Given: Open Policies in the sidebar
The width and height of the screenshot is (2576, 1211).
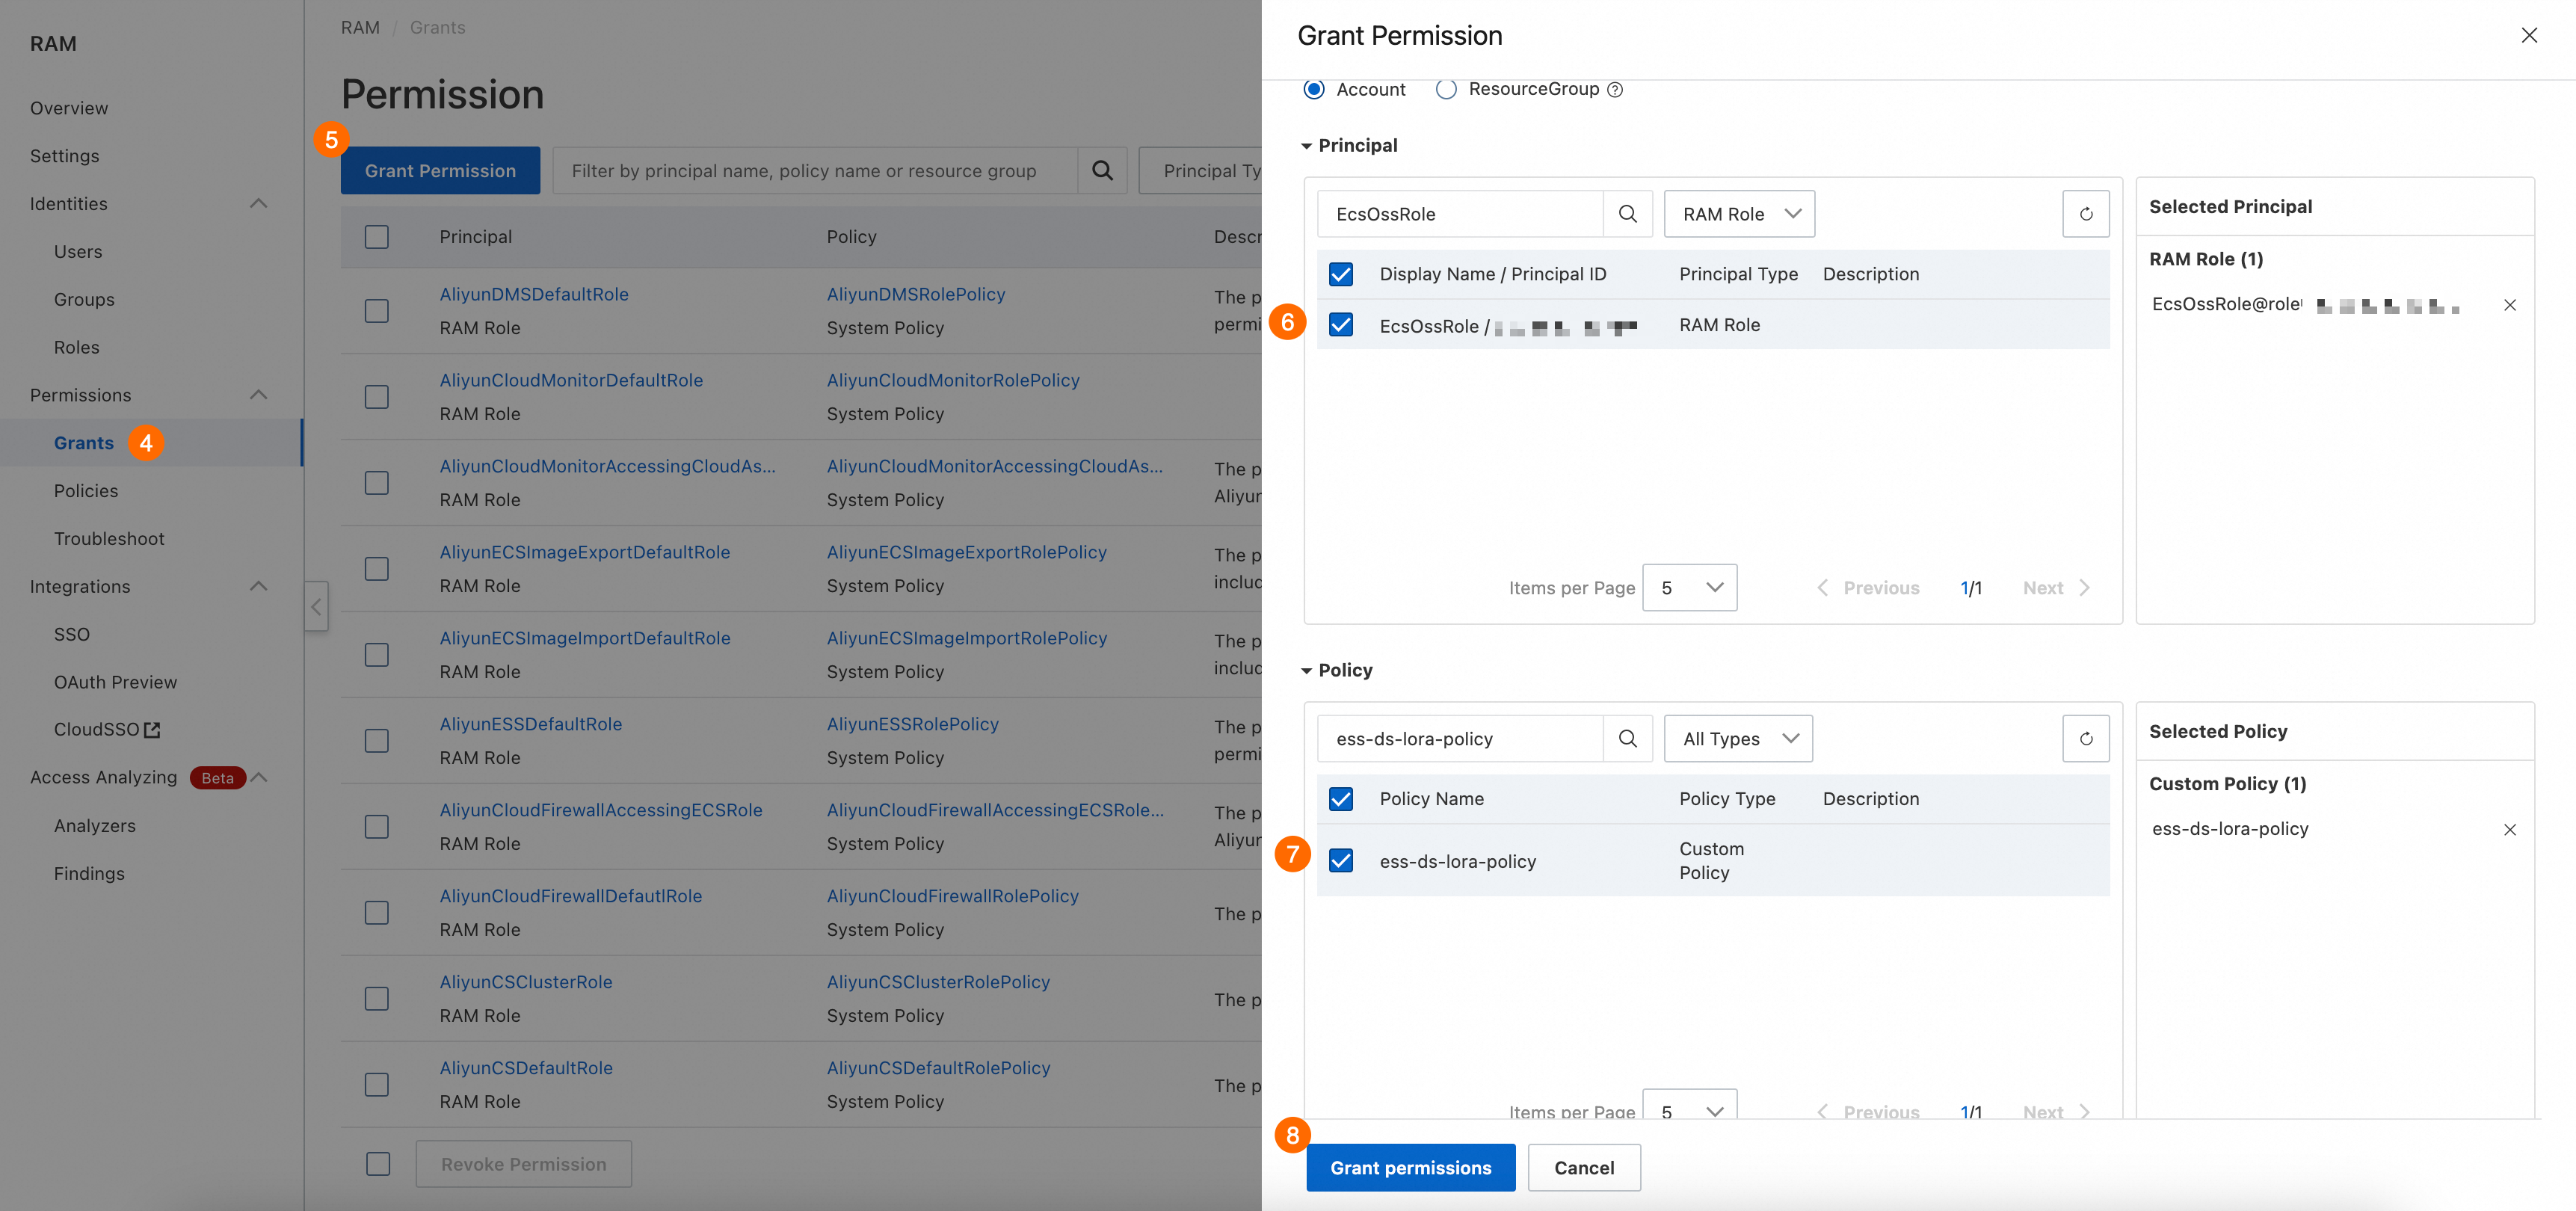Looking at the screenshot, I should (86, 491).
